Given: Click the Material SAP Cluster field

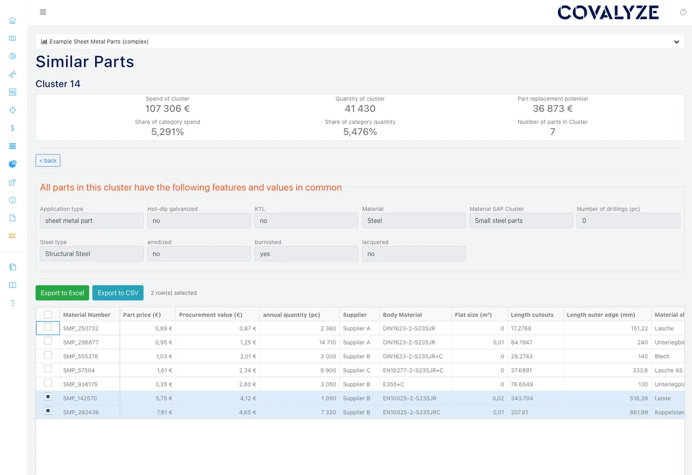Looking at the screenshot, I should click(x=521, y=220).
